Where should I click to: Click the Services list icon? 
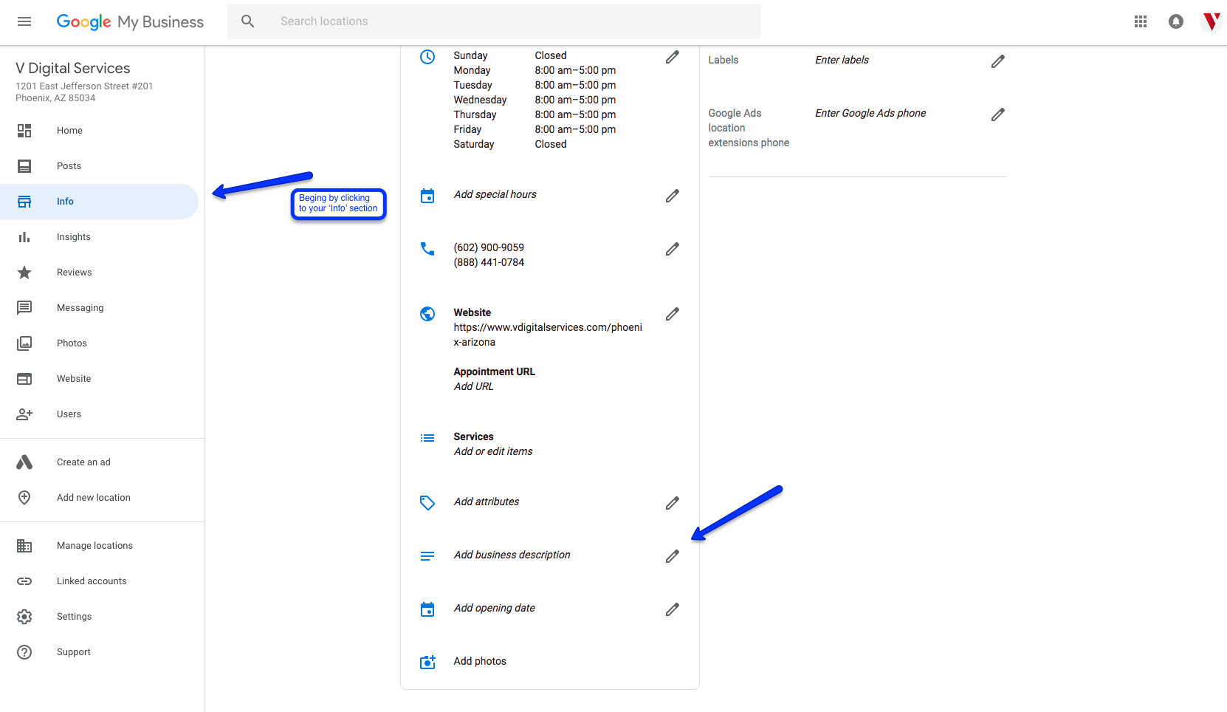[x=427, y=438]
